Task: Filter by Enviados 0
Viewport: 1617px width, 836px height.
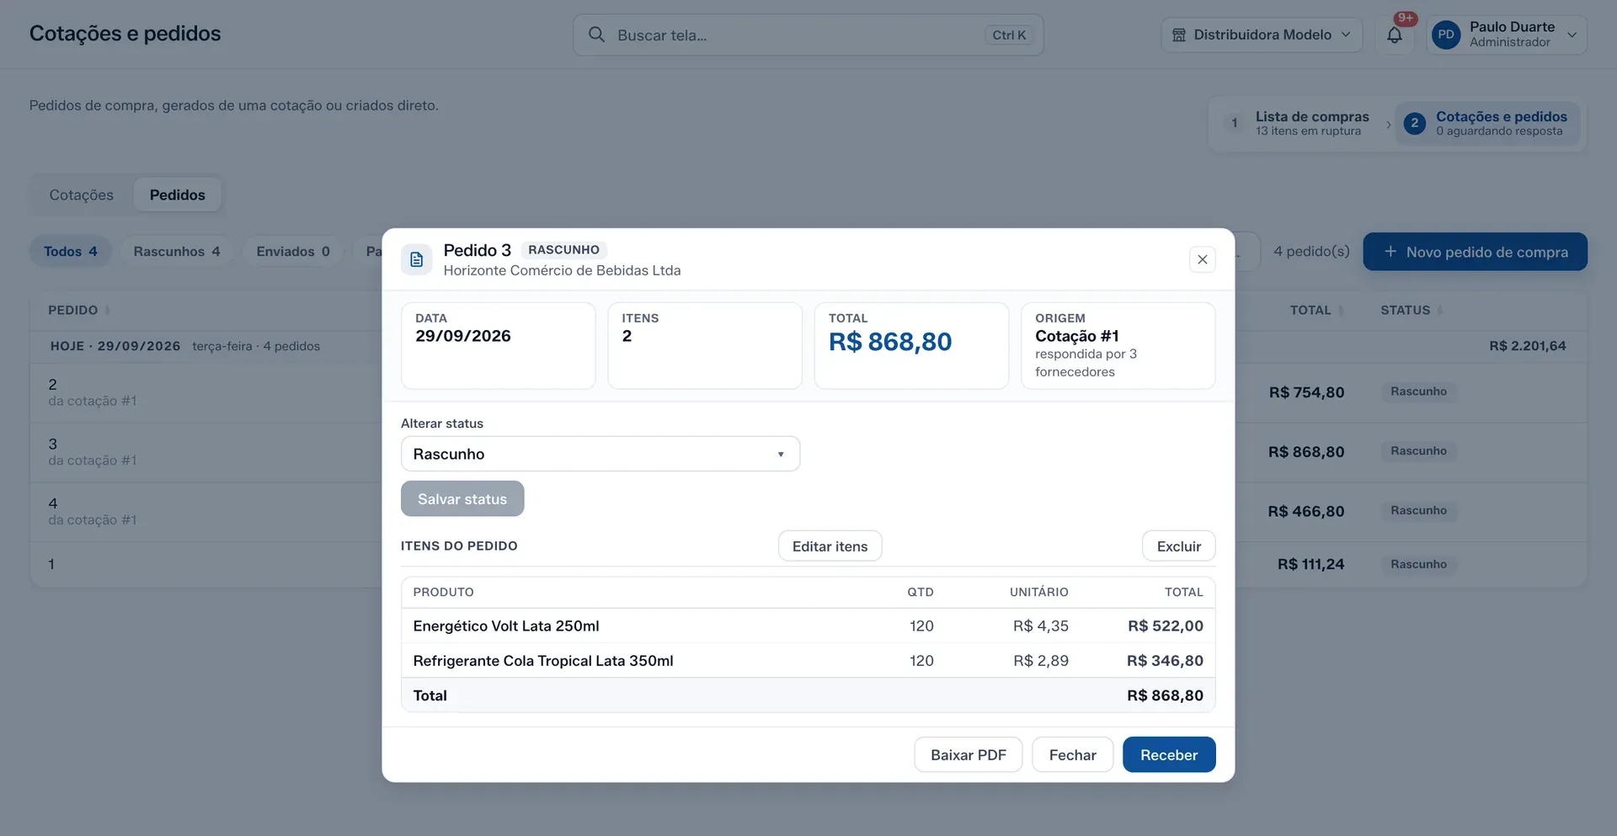Action: pos(293,251)
